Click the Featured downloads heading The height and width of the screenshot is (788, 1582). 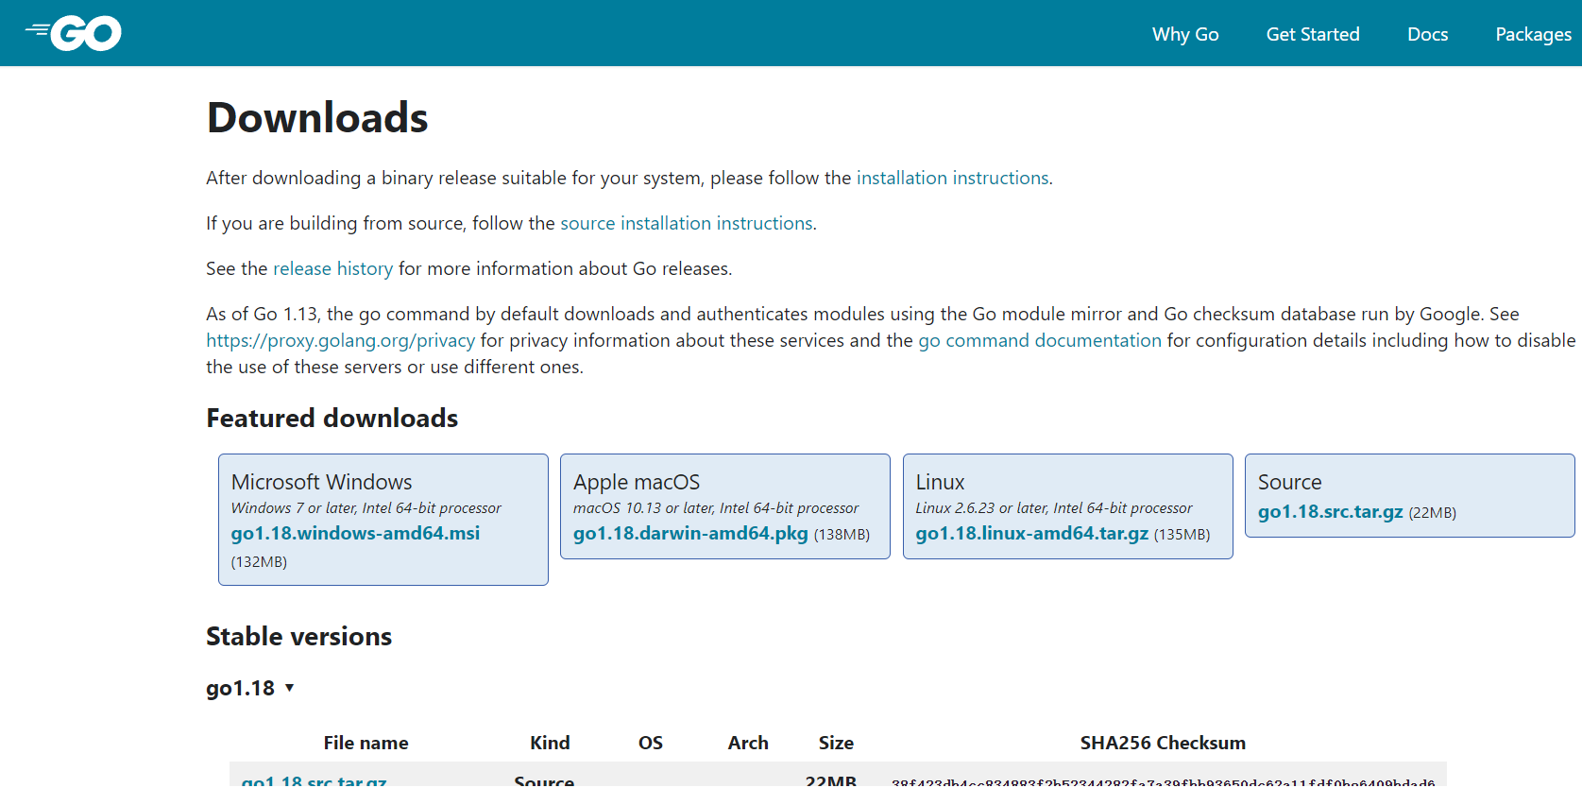click(x=332, y=418)
